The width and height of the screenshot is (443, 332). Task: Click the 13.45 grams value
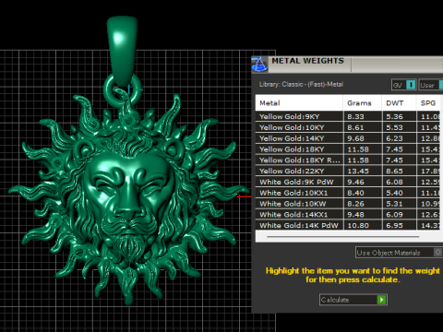point(358,171)
